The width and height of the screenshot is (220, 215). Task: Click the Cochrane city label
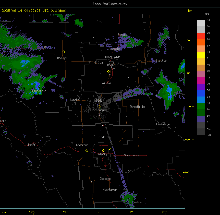(82, 145)
